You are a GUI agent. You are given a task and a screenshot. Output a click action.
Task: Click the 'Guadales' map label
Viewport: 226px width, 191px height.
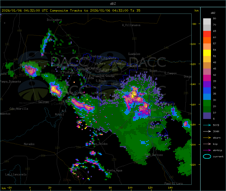(x=134, y=54)
